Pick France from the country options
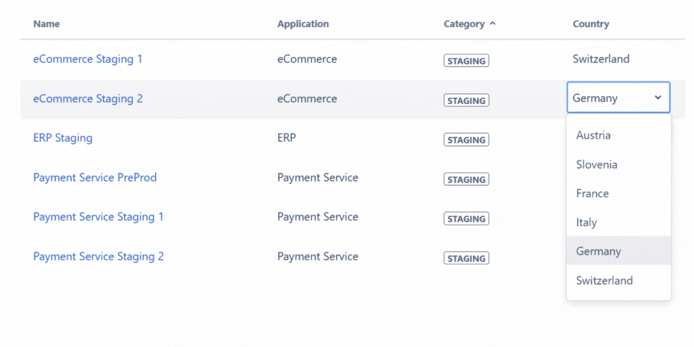Screen dimensions: 694x347 tap(592, 193)
